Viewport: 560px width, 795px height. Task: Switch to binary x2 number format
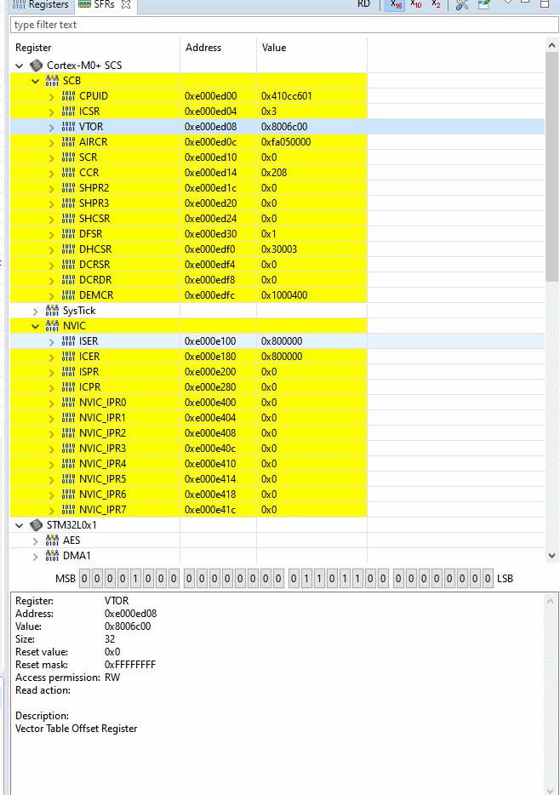click(436, 4)
